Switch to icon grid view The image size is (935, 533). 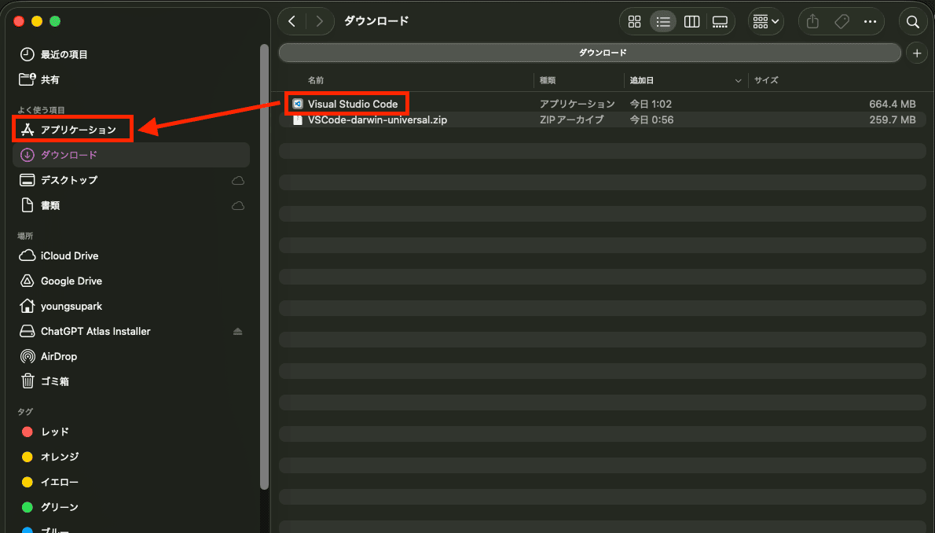635,22
